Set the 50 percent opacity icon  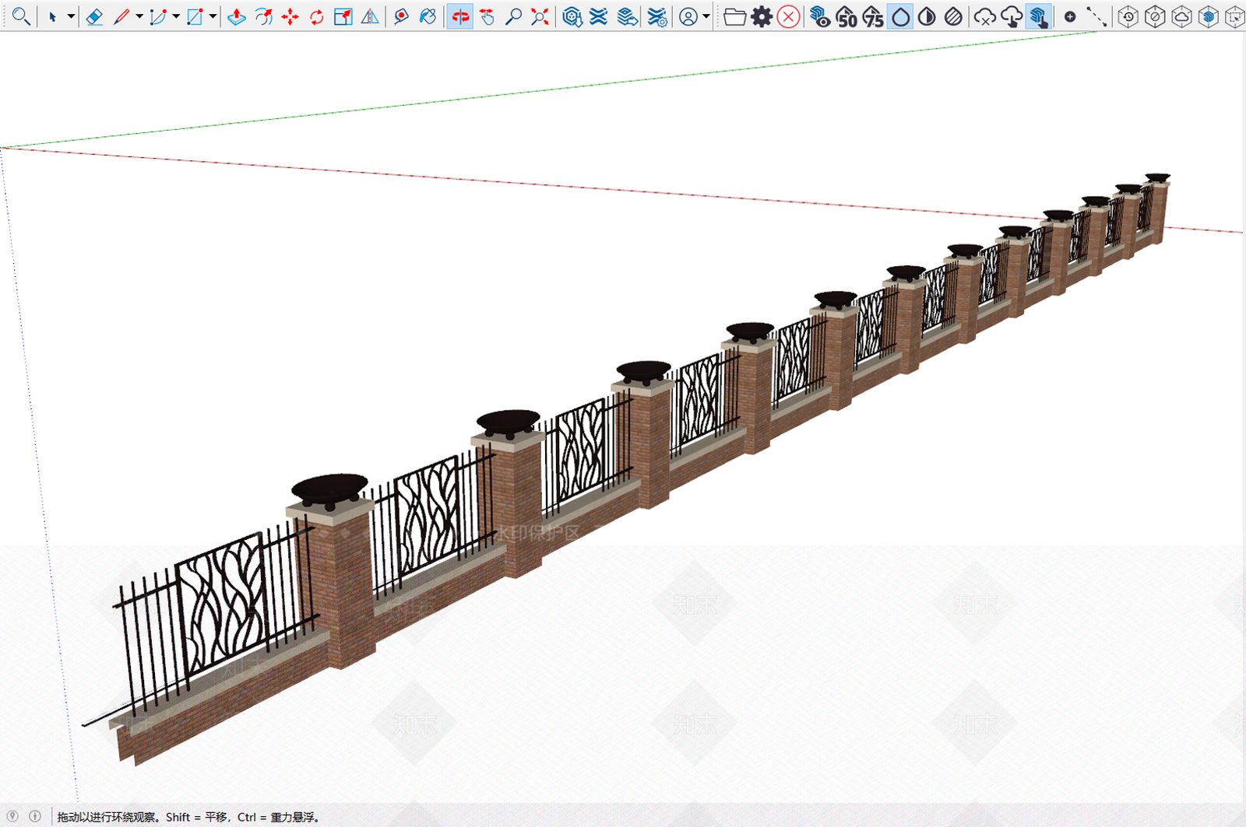(x=847, y=16)
